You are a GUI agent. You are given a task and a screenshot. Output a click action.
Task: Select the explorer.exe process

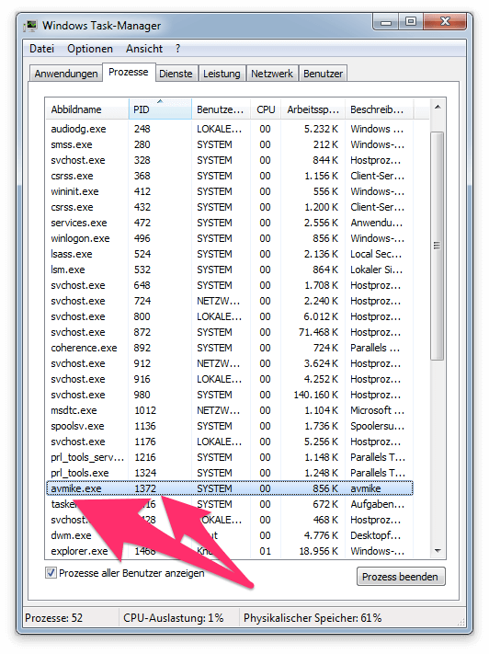pos(229,551)
